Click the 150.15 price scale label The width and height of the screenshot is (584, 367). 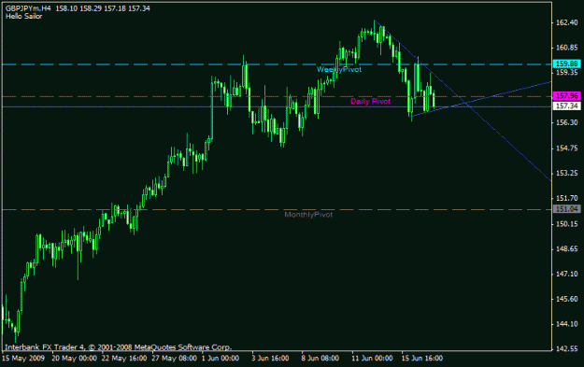(567, 224)
